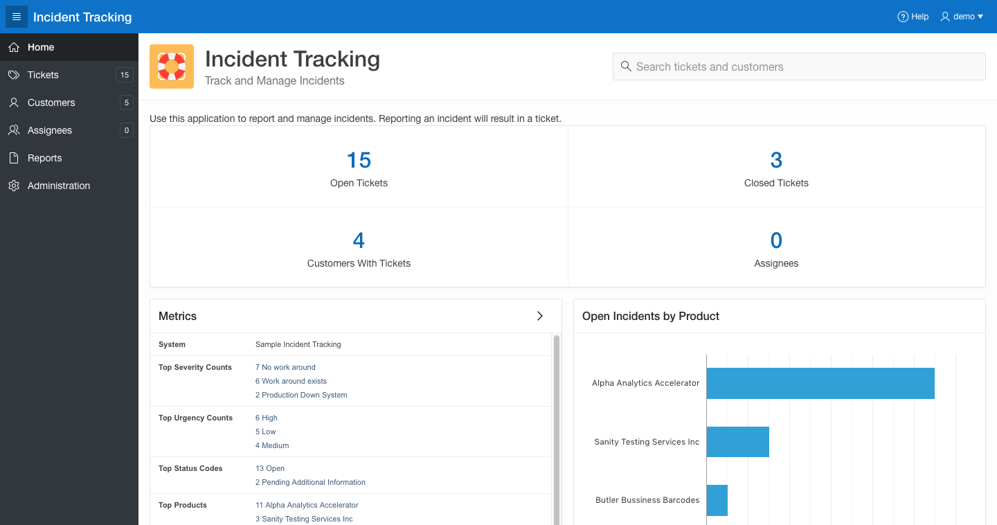The width and height of the screenshot is (997, 525).
Task: Click the Home house icon in sidebar
Action: tap(13, 47)
